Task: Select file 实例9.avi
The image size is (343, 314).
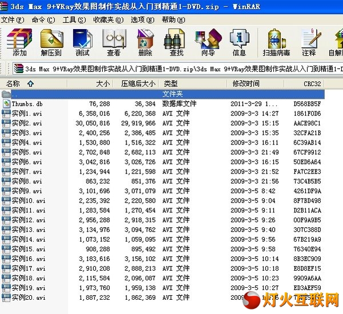Action: (27, 191)
